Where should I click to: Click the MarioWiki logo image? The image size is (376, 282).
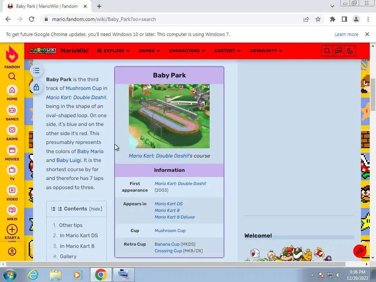point(43,51)
